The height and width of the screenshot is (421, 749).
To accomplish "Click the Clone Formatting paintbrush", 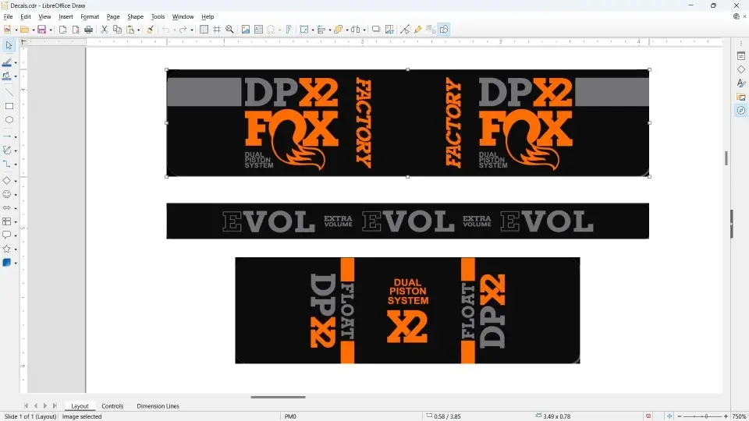I will [x=150, y=30].
